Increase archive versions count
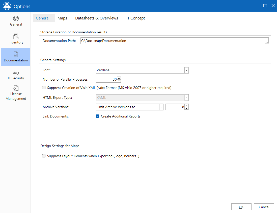The image size is (277, 213). [186, 106]
